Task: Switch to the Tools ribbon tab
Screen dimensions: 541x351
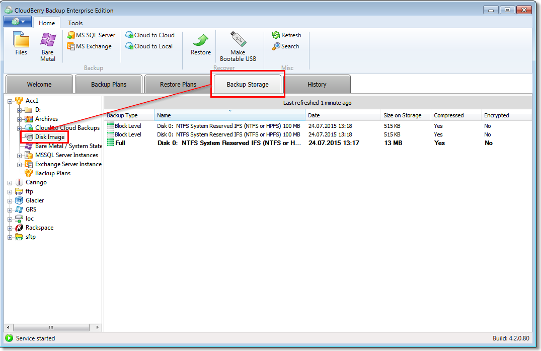Action: 75,23
